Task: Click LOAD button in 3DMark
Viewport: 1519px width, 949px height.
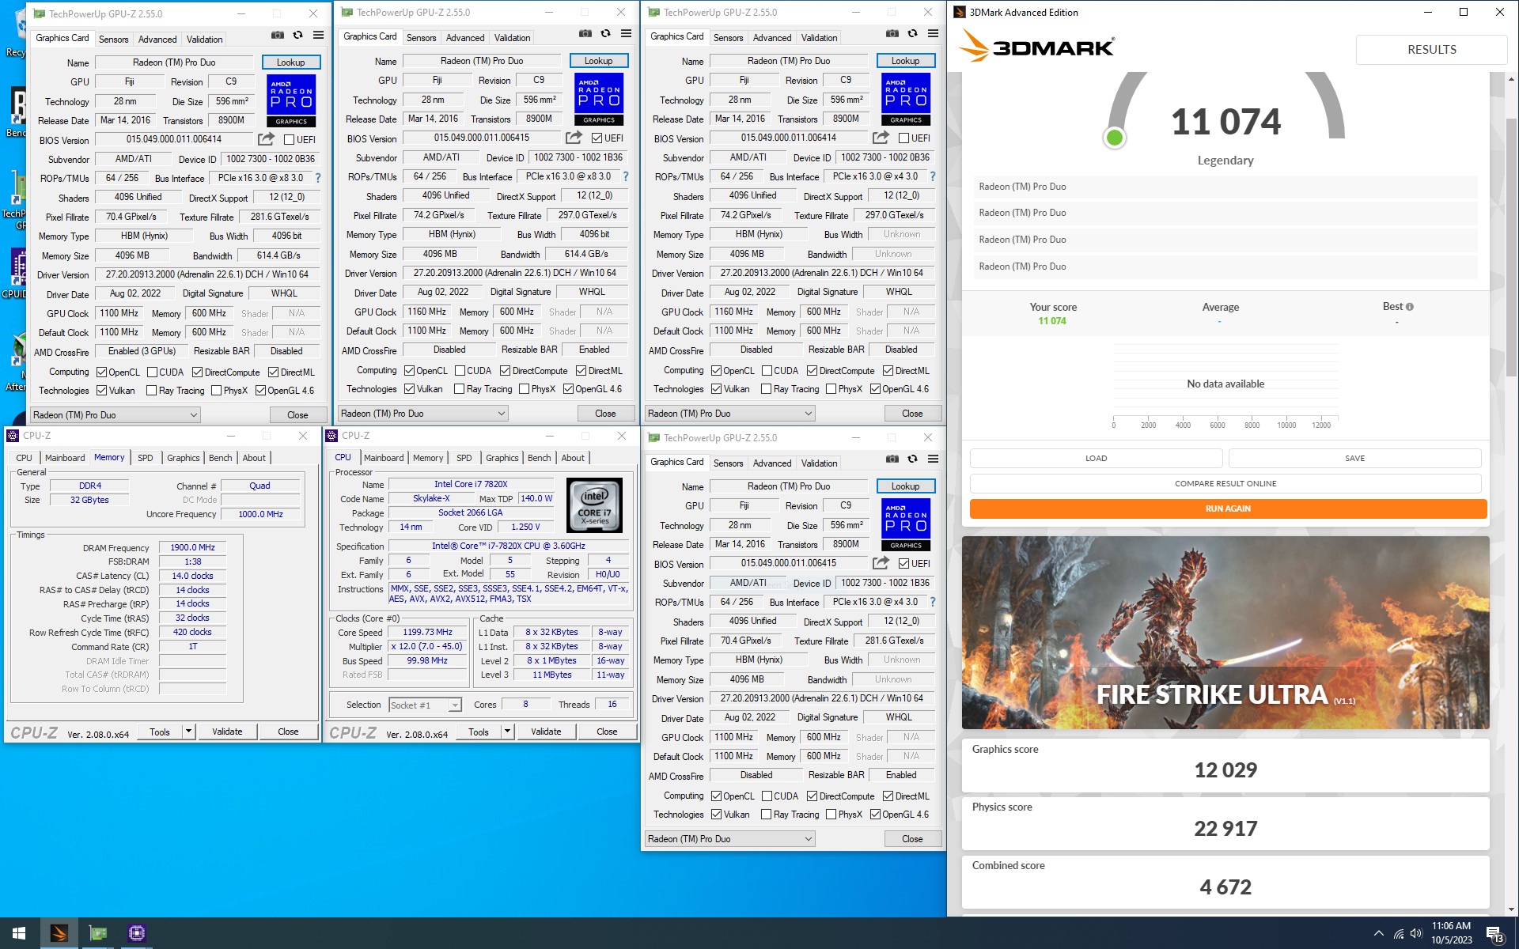Action: 1096,458
